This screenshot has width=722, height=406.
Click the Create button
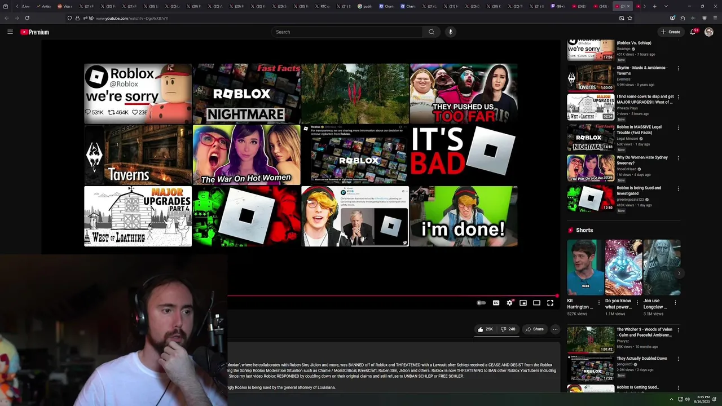point(671,32)
